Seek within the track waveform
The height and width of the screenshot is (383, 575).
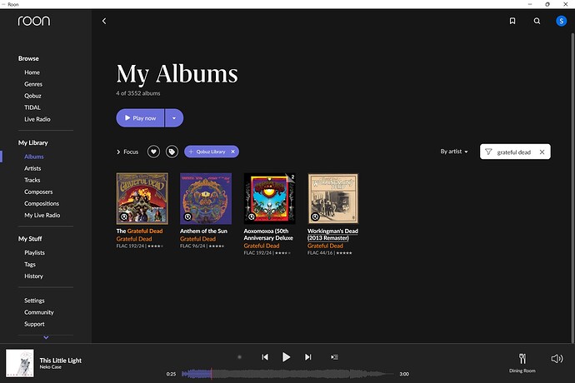coord(287,374)
